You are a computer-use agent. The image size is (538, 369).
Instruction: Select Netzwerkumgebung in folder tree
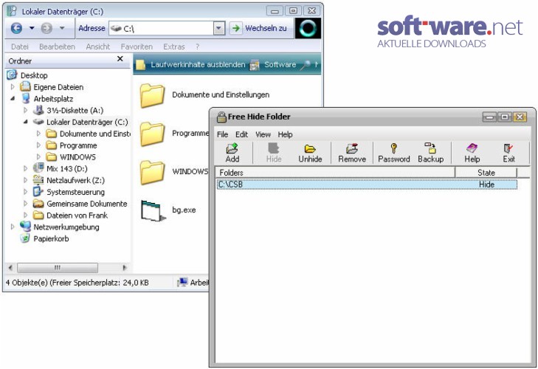pyautogui.click(x=66, y=227)
